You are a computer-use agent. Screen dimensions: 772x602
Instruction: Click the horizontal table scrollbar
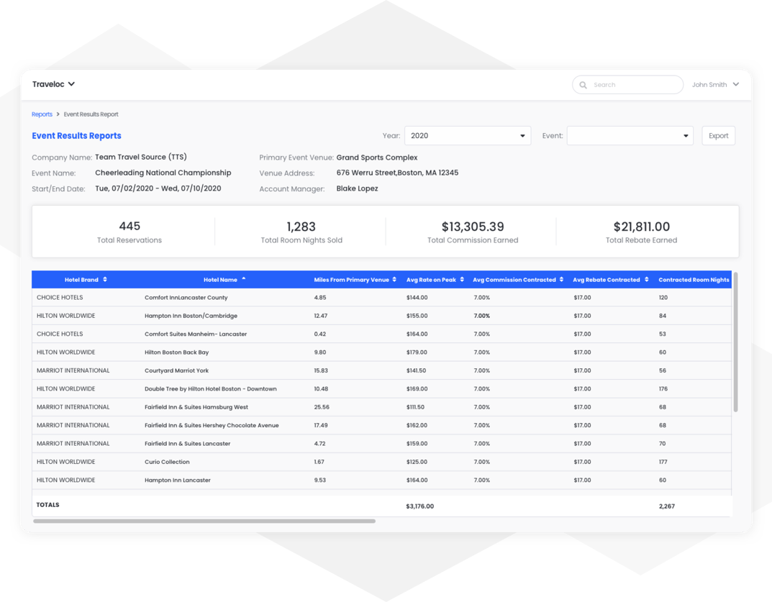click(204, 521)
